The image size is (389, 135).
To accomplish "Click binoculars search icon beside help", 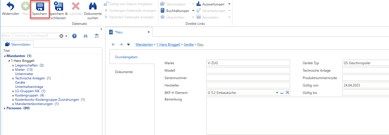I will coord(85,36).
